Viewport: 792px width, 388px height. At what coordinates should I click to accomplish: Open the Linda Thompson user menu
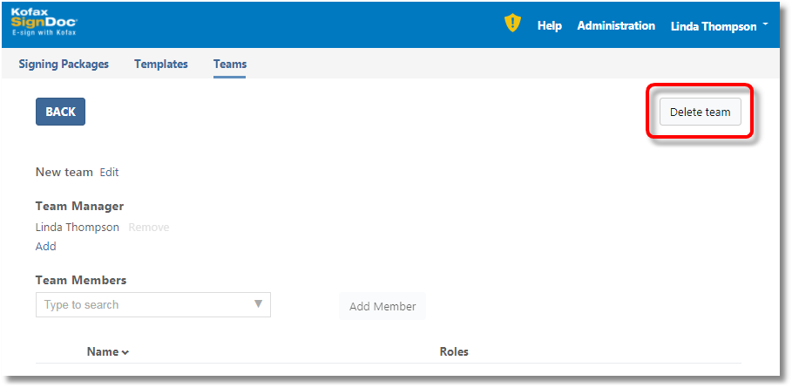click(718, 26)
